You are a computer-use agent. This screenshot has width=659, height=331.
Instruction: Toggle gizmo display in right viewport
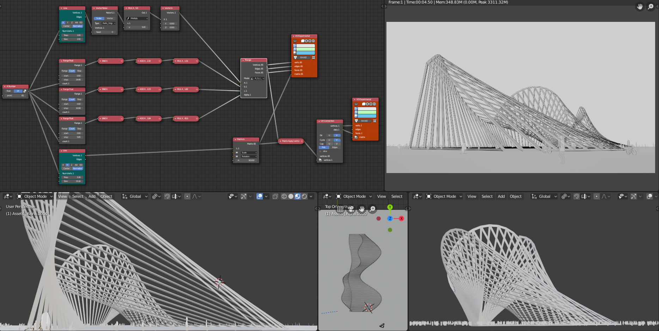coord(633,196)
